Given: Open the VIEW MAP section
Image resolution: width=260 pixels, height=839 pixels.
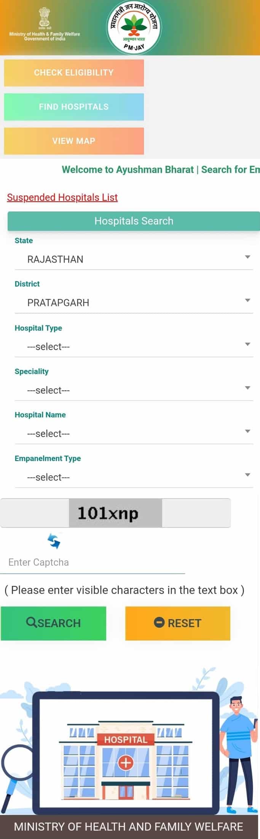Looking at the screenshot, I should tap(74, 141).
